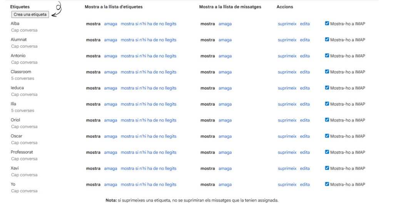394x205 pixels.
Task: Toggle the Professorat IMAP checkbox
Action: (327, 152)
